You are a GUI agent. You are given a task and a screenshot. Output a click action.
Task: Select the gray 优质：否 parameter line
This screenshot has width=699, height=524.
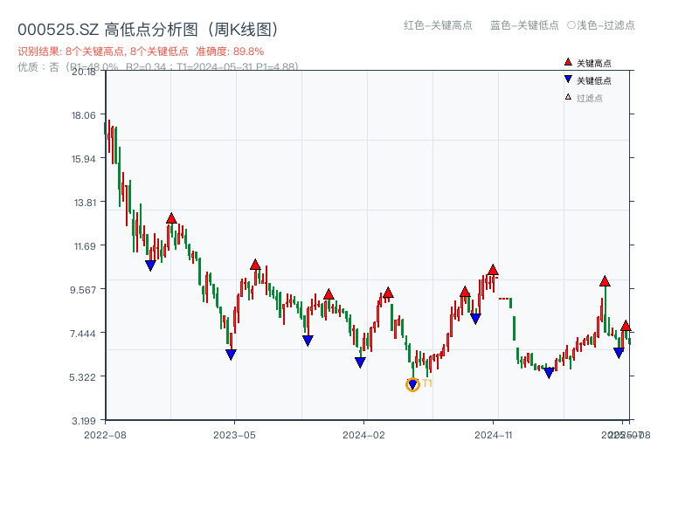(158, 67)
